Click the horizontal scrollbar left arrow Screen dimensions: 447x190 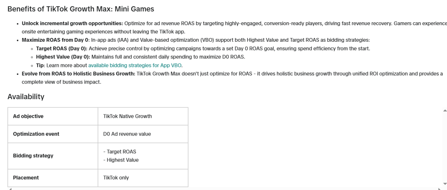pyautogui.click(x=10, y=189)
